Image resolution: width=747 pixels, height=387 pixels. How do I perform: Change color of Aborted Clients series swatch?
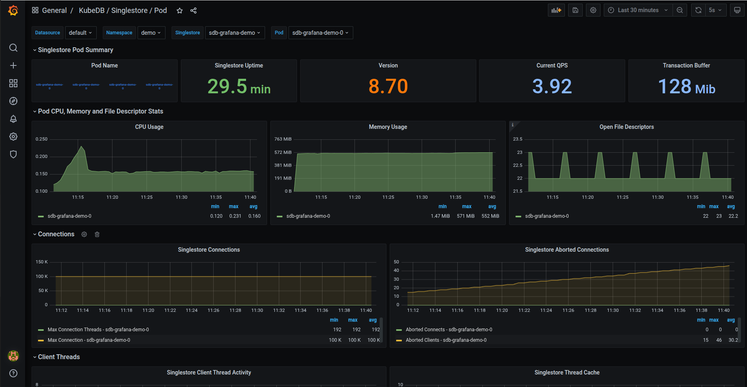click(x=399, y=341)
